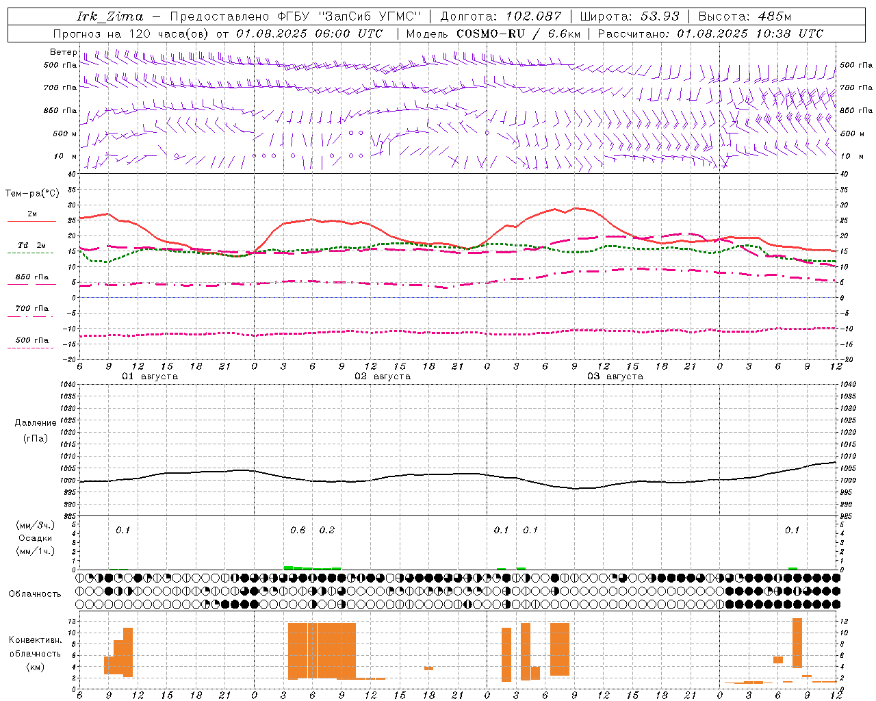Click the Давление pressure panel label
Viewport: 876px width, 701px height.
(x=36, y=423)
